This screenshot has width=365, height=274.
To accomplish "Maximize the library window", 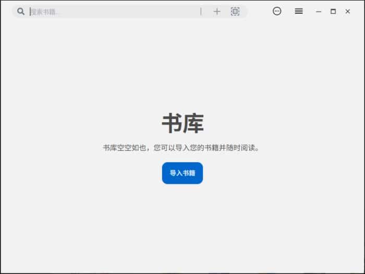I will (x=333, y=11).
